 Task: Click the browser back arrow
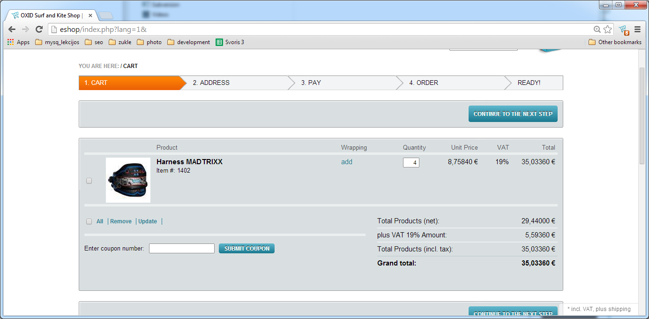[12, 29]
